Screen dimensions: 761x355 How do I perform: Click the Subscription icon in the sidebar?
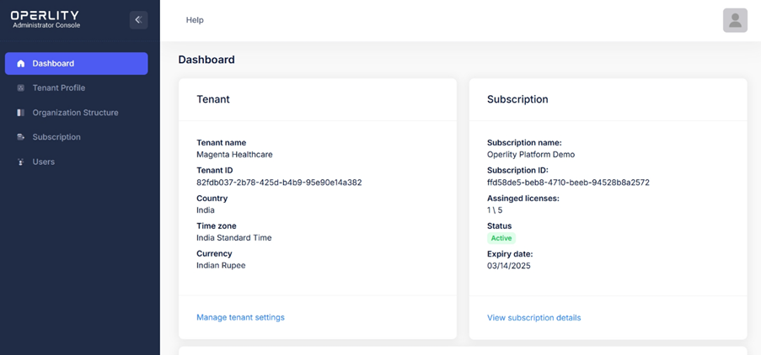tap(21, 137)
